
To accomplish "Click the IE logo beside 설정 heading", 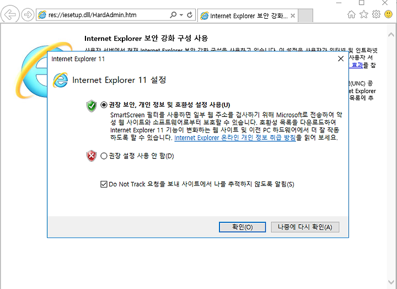I will click(60, 81).
